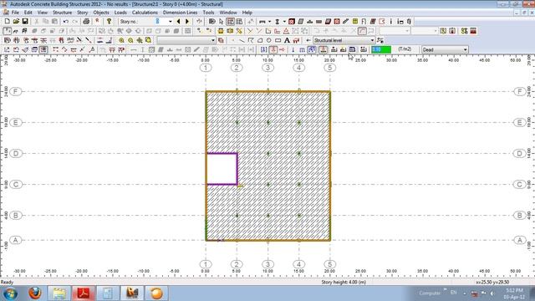
Task: Open the Structural level dropdown
Action: coord(372,40)
